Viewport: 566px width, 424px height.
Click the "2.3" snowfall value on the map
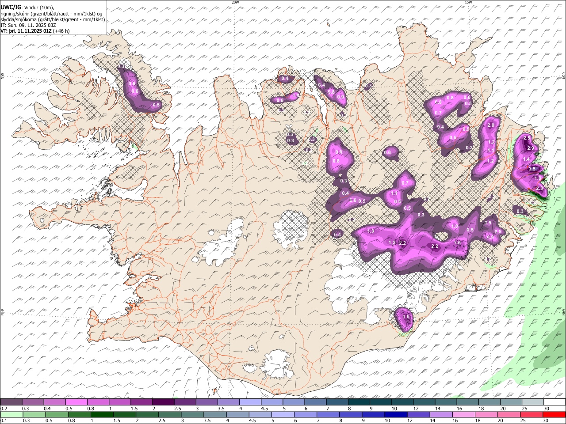[539, 189]
